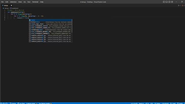Click the orange icon beside run button
185x104 pixels.
[183, 5]
